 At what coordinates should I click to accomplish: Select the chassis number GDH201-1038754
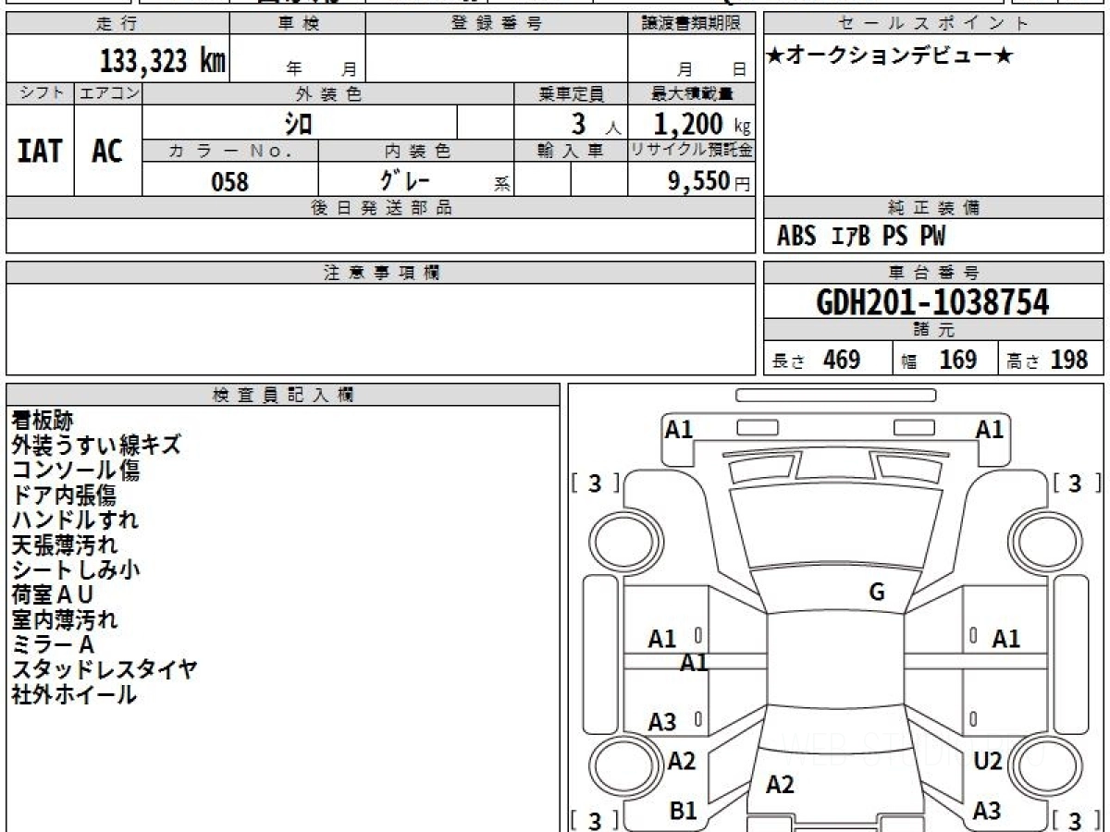click(x=932, y=301)
